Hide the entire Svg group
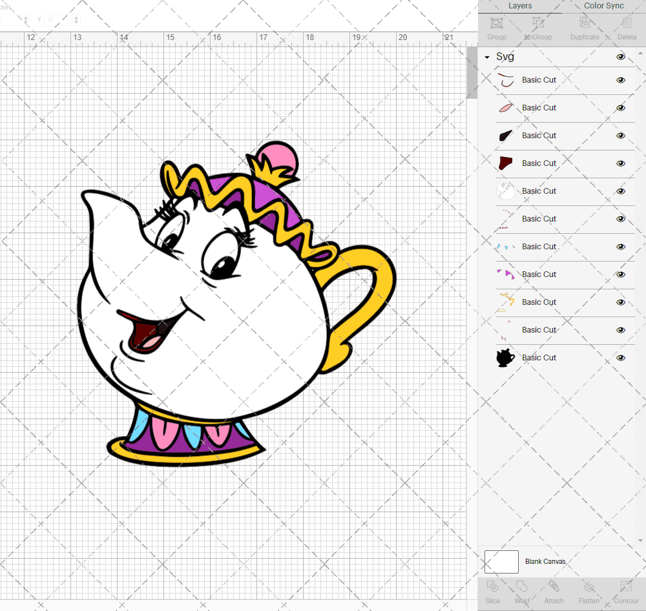The image size is (646, 611). [620, 57]
